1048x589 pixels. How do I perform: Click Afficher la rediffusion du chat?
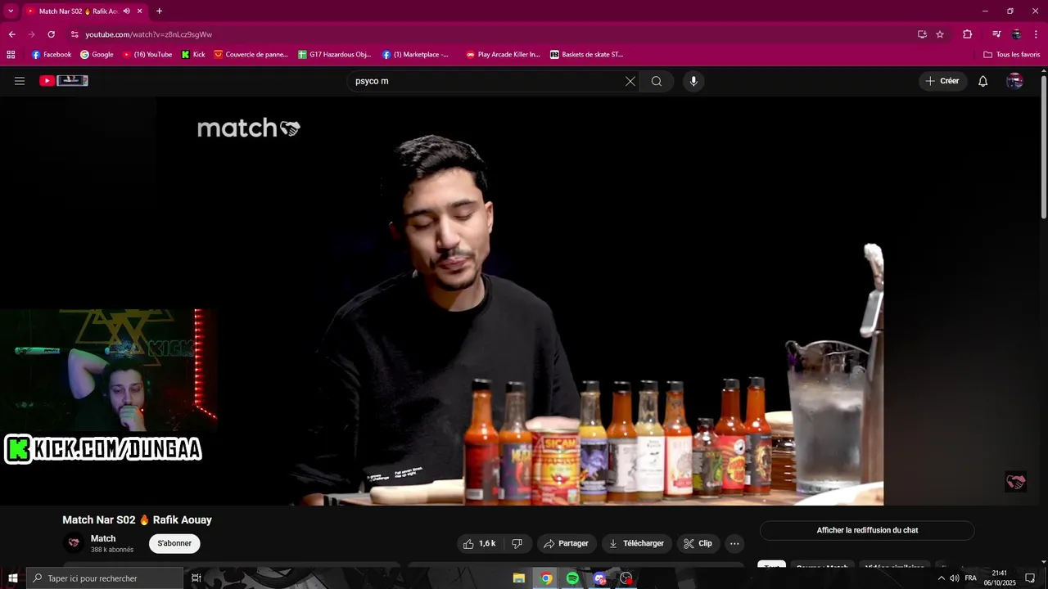(x=867, y=530)
